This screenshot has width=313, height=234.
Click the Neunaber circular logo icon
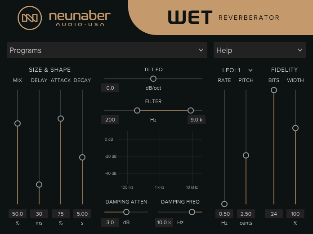(30, 18)
